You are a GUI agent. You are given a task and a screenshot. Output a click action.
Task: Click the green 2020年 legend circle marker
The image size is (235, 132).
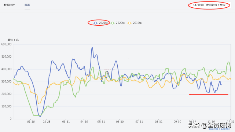pos(113,23)
